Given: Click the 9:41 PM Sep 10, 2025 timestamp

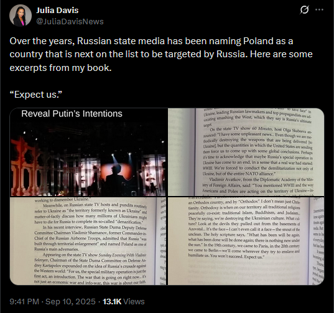Looking at the screenshot, I should tap(53, 302).
